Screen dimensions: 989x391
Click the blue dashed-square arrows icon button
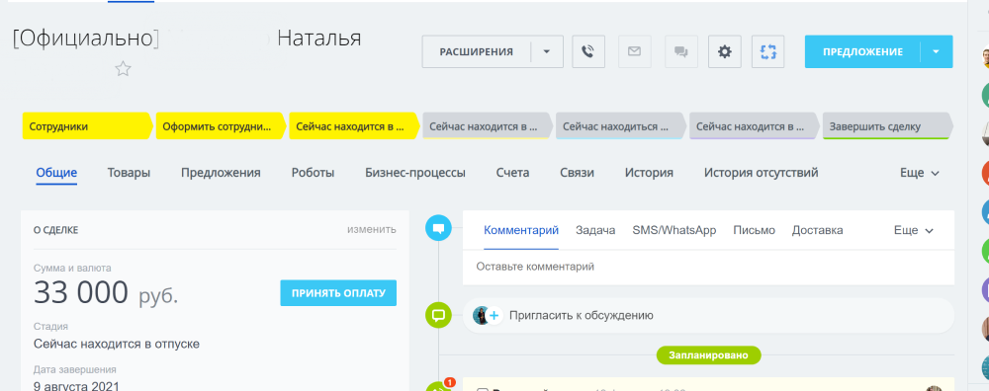tap(767, 51)
